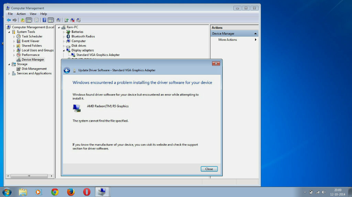
Task: Open Firefox from the taskbar
Action: pos(71,192)
